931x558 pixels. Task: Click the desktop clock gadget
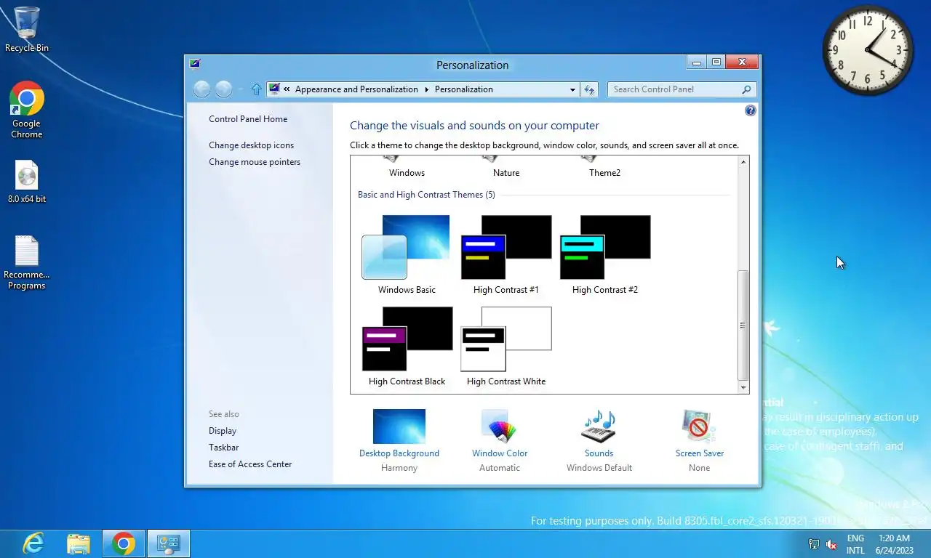(x=868, y=50)
